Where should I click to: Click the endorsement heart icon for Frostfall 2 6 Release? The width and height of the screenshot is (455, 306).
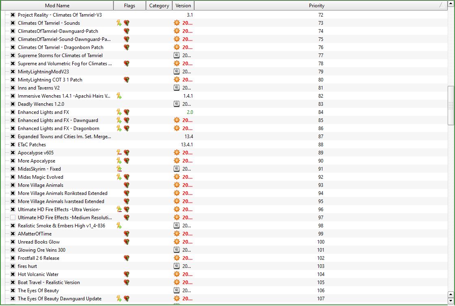coord(127,258)
